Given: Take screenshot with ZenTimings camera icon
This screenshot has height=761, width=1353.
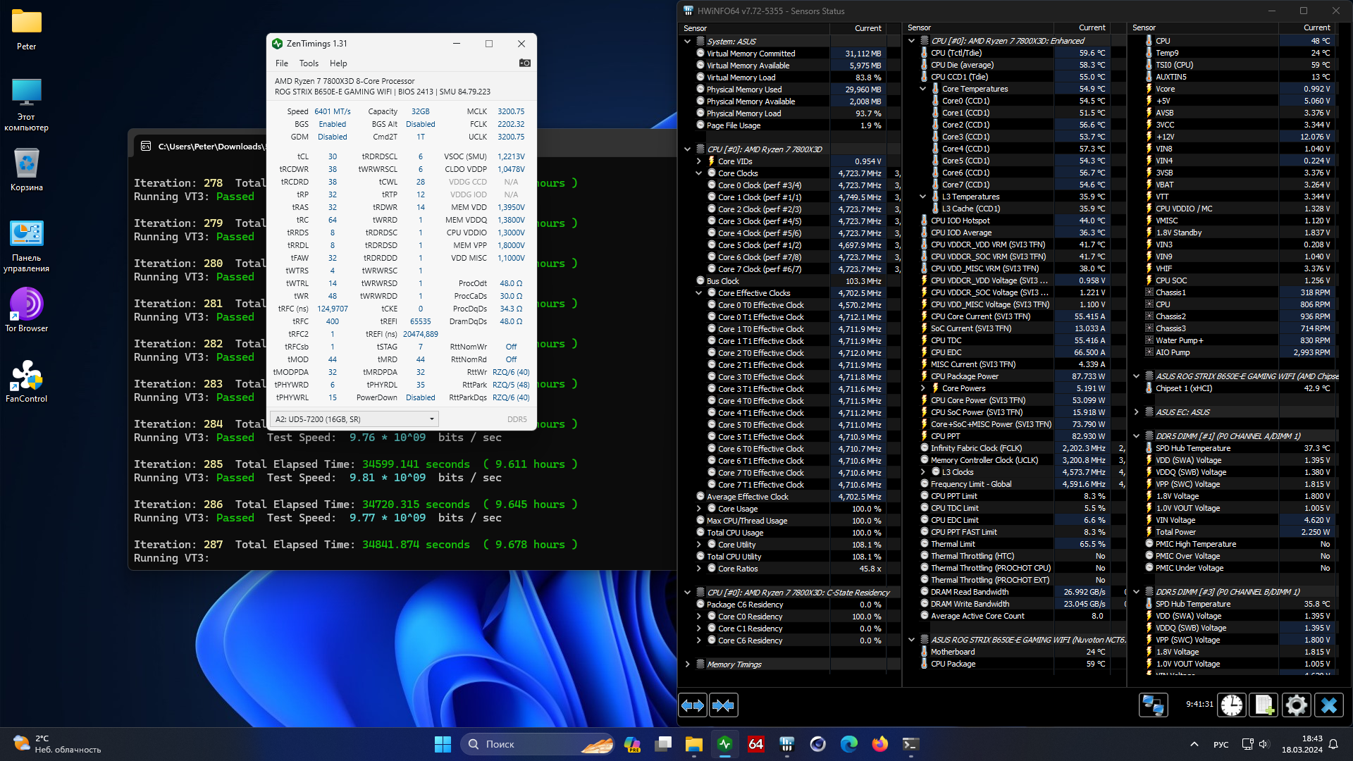Looking at the screenshot, I should point(524,63).
